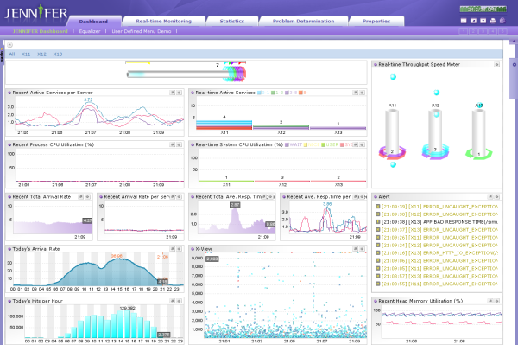Open the 21:09:39 X11 ERROR_UNCAUGHT_EXCEPTION alert

tap(439, 207)
